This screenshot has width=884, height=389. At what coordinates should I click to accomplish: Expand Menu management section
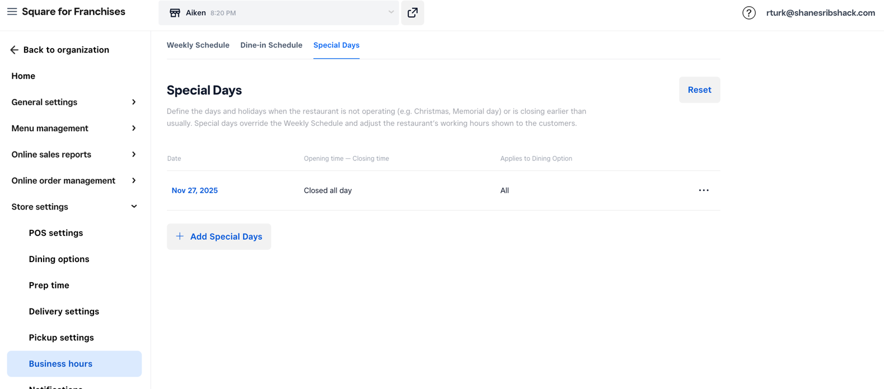[x=74, y=129]
